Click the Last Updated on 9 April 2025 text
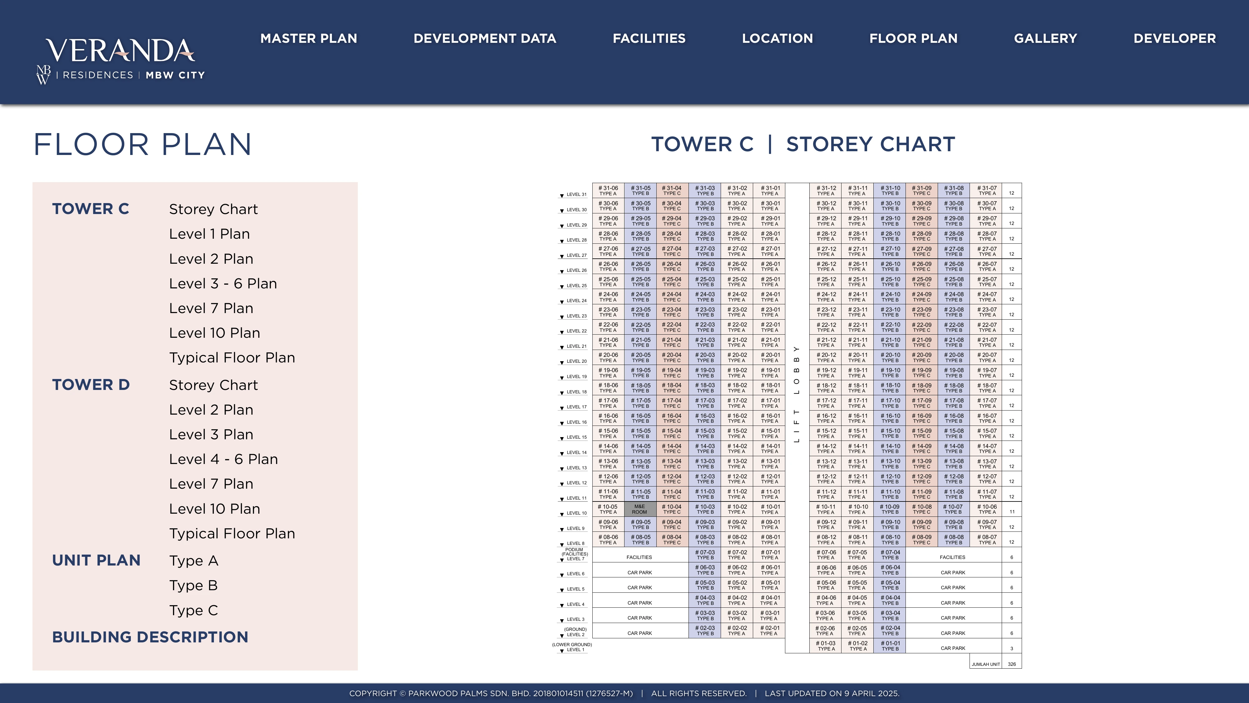 [x=832, y=693]
